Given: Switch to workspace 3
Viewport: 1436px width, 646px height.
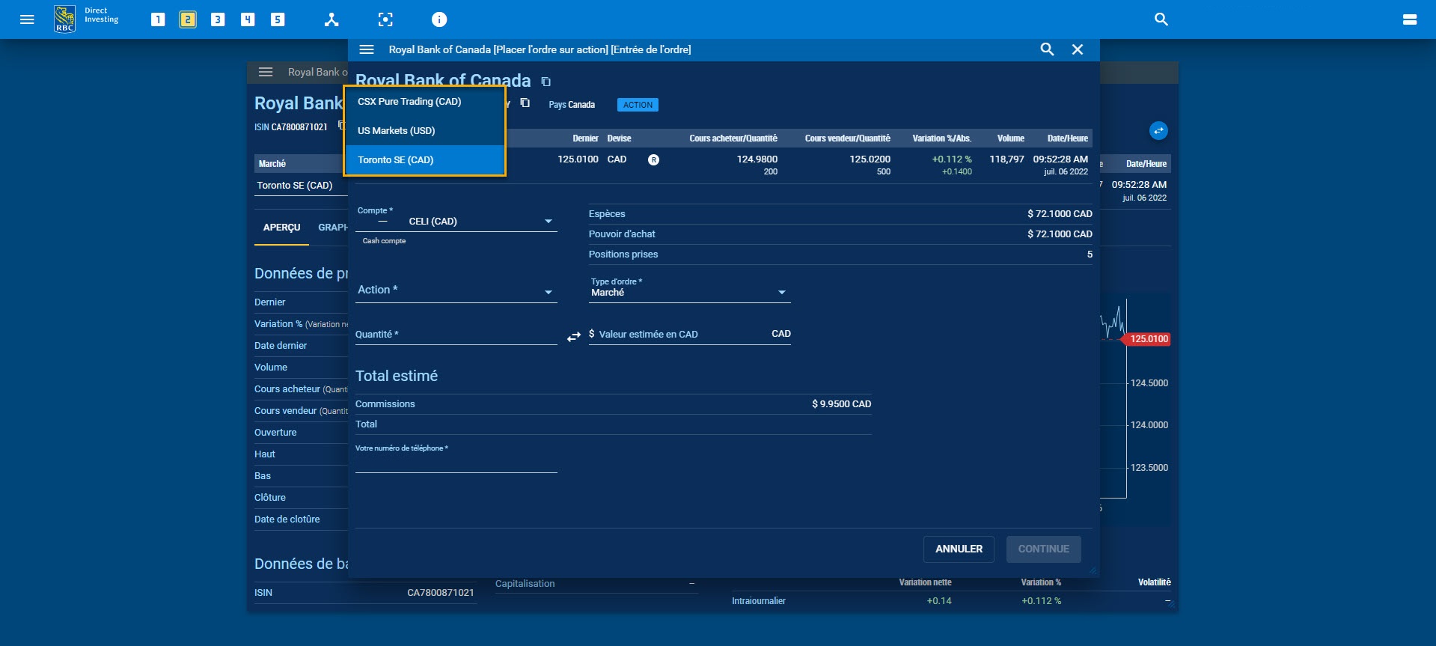Looking at the screenshot, I should pyautogui.click(x=218, y=19).
